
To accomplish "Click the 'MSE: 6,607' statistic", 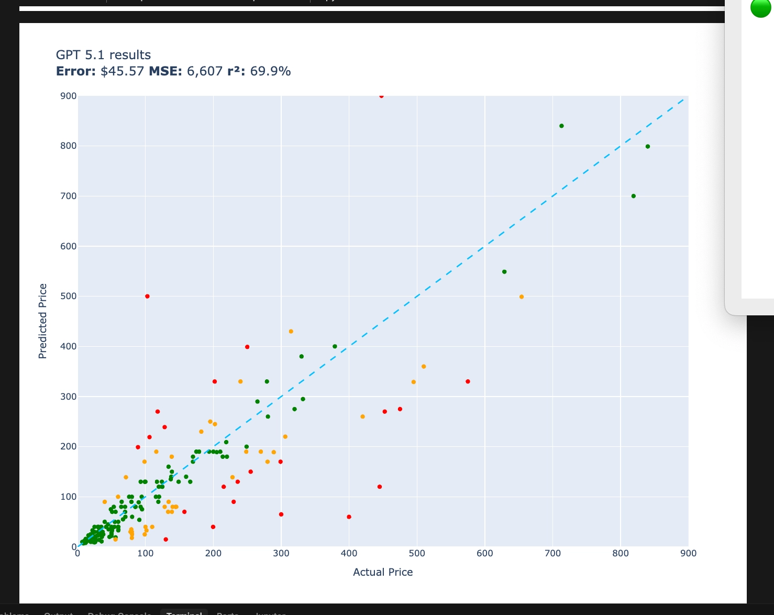I will tap(186, 71).
